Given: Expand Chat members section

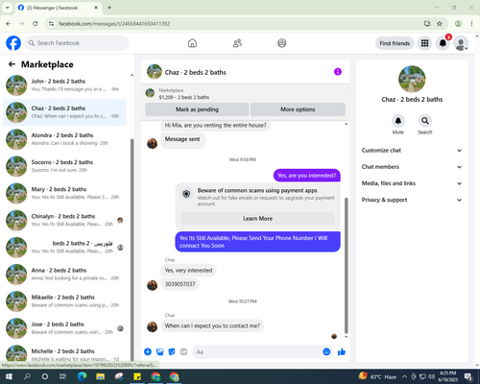Looking at the screenshot, I should pos(412,167).
